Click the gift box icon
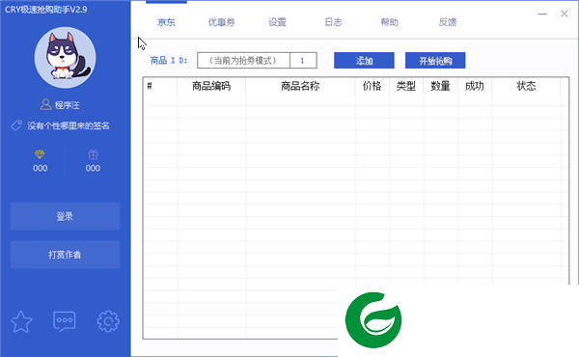This screenshot has width=579, height=357. tap(93, 154)
